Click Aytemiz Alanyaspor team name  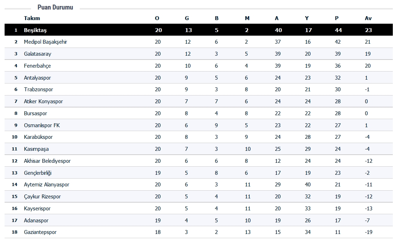47,185
